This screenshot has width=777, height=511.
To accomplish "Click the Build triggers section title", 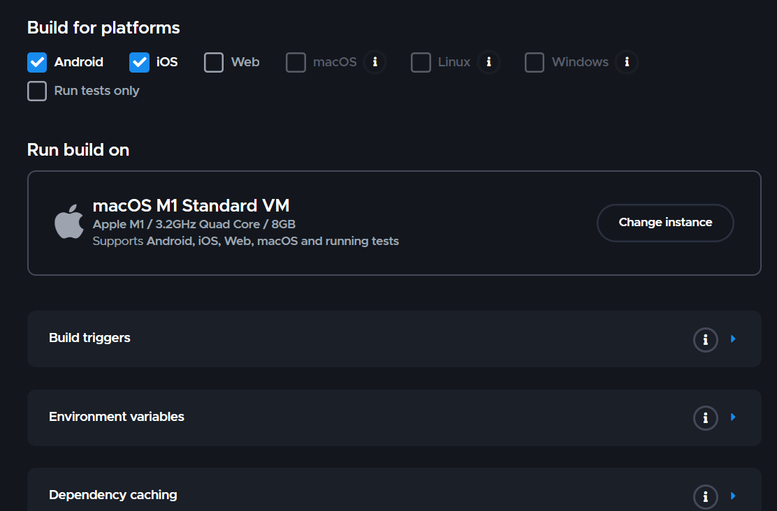I will (x=89, y=338).
